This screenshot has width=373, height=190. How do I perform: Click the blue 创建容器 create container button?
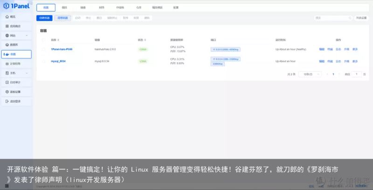(x=44, y=18)
